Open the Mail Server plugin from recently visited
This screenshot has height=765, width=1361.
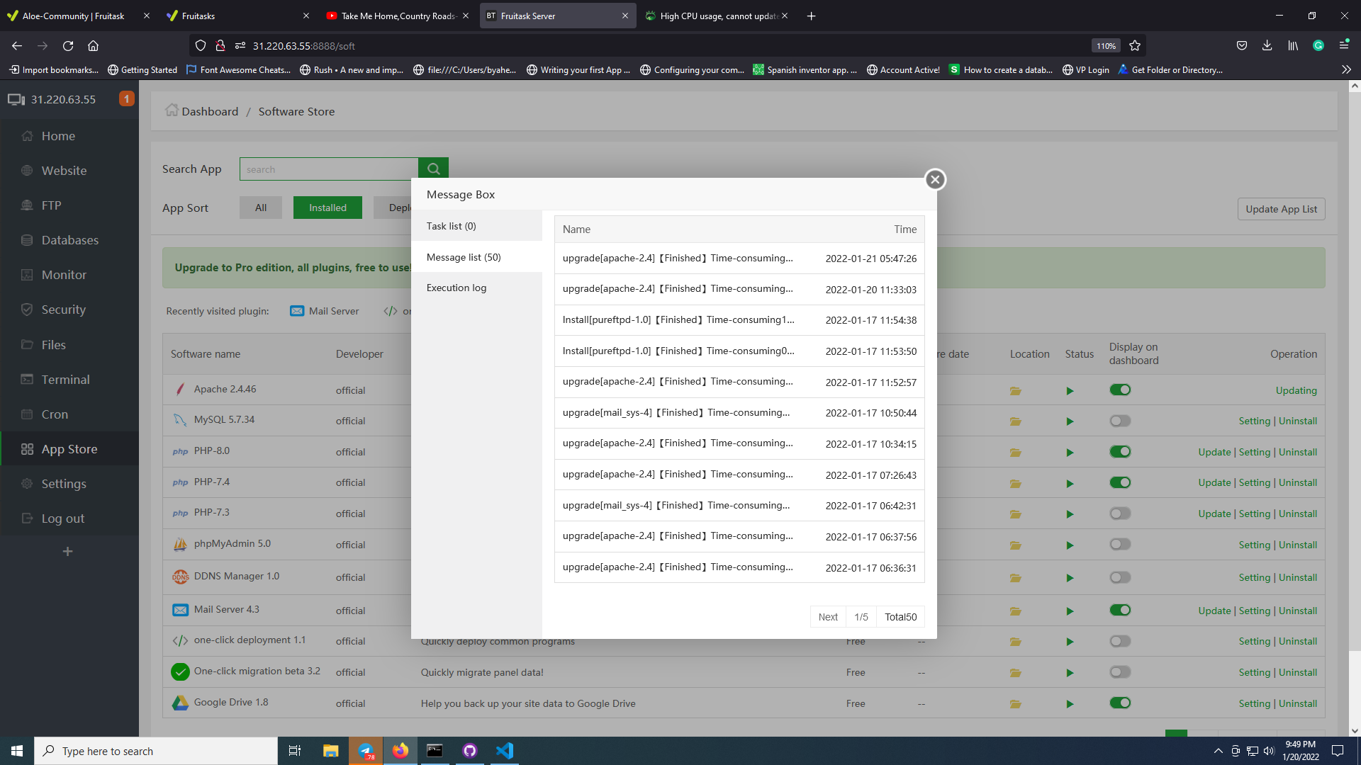coord(333,311)
